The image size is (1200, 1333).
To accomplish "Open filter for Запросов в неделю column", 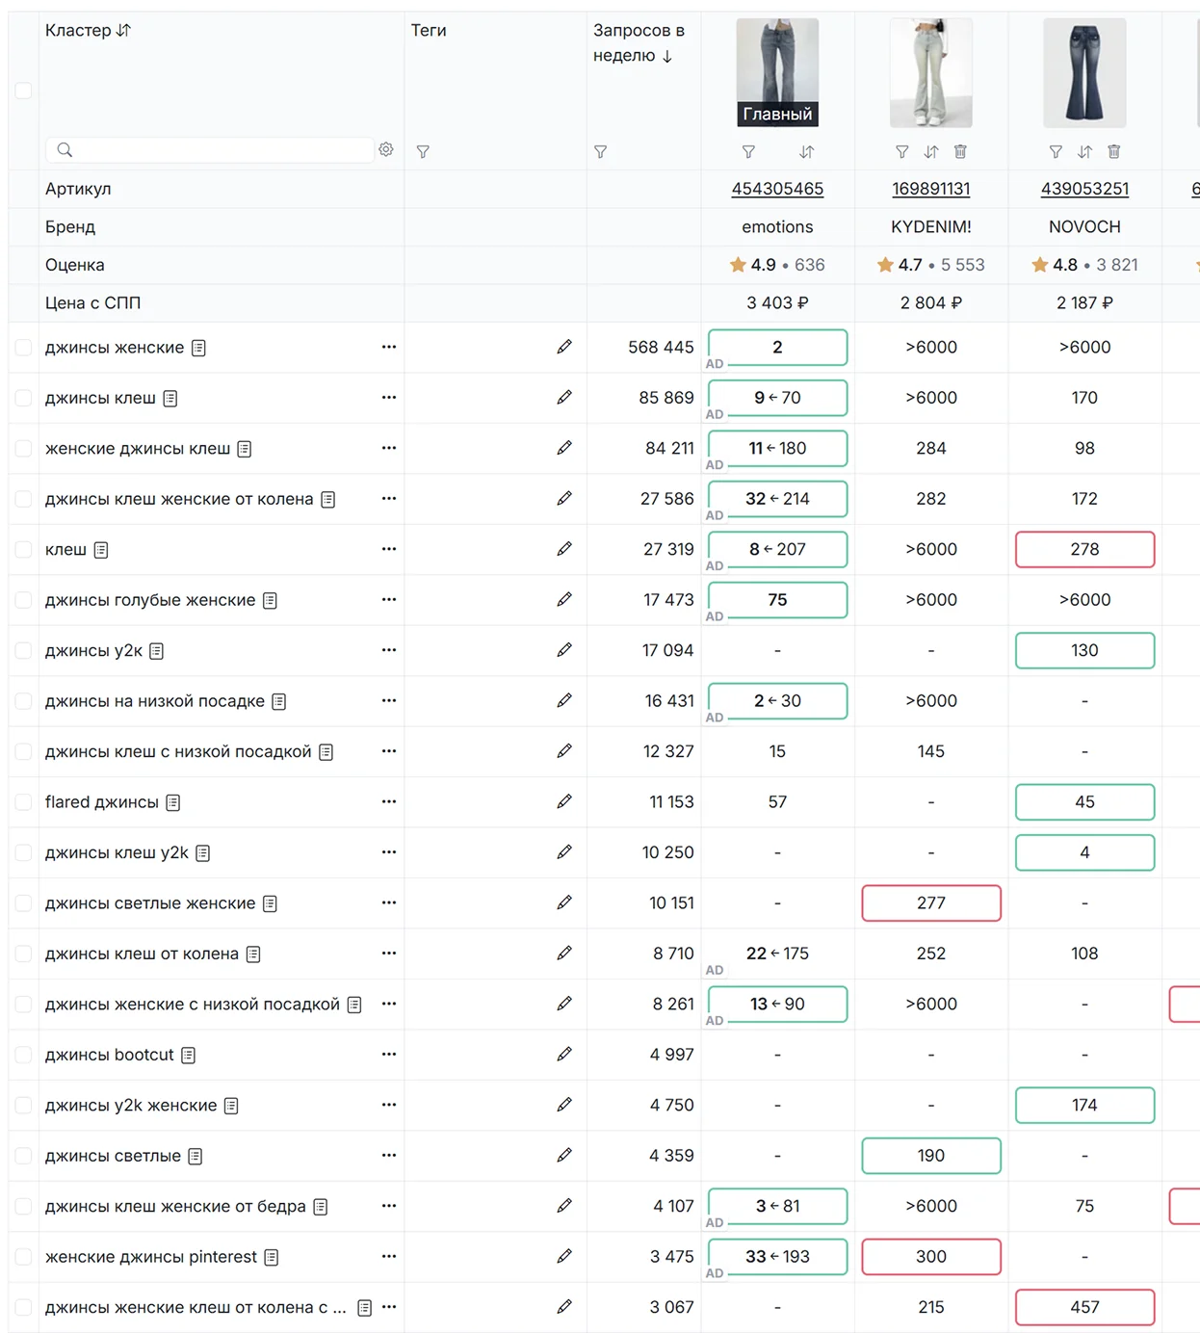I will point(600,152).
